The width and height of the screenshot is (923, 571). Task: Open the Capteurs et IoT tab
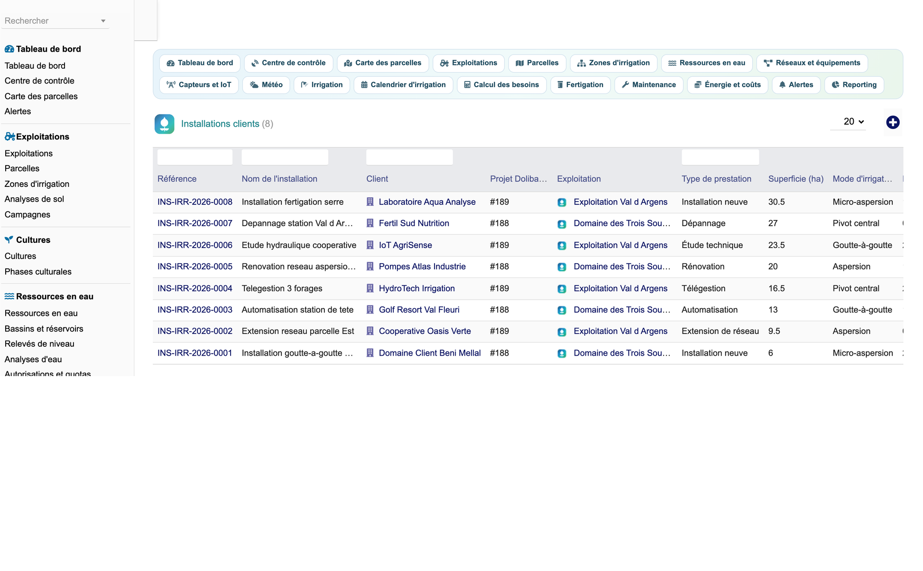[x=199, y=85]
